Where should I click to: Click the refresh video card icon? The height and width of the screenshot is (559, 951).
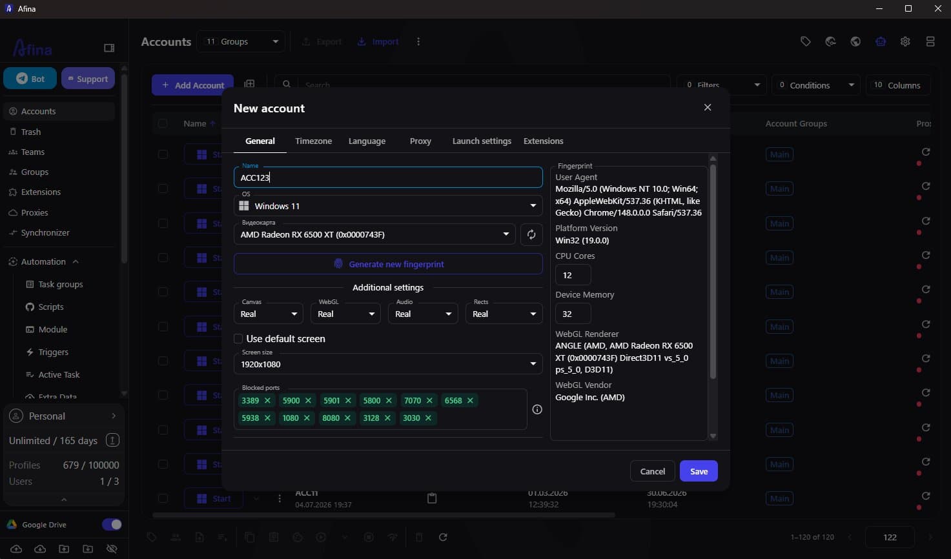coord(531,234)
